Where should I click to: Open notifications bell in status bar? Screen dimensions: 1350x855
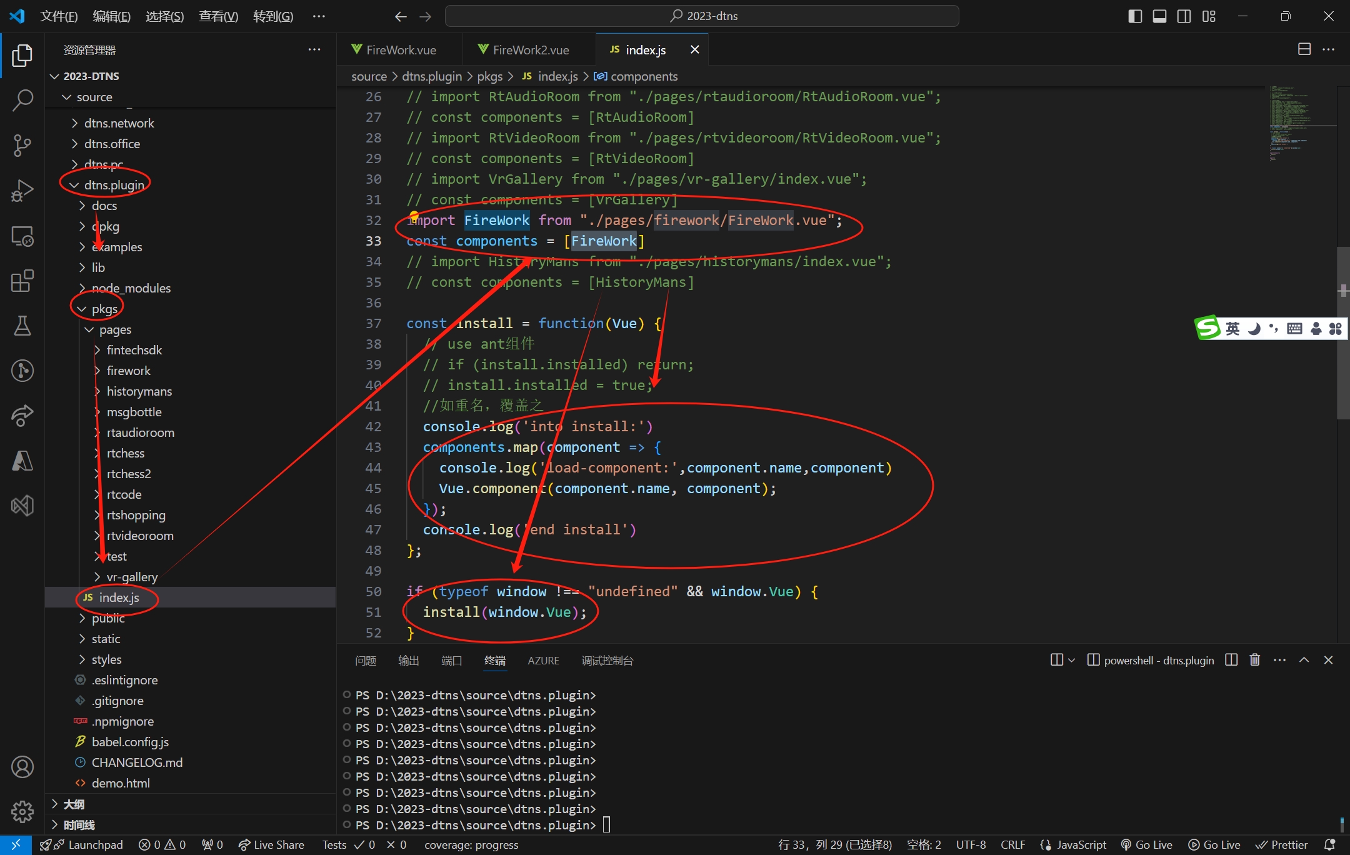[1330, 844]
